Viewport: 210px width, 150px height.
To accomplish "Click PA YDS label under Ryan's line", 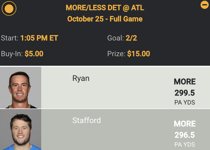I will pos(185,103).
